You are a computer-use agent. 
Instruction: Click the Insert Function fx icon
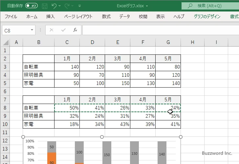75,30
